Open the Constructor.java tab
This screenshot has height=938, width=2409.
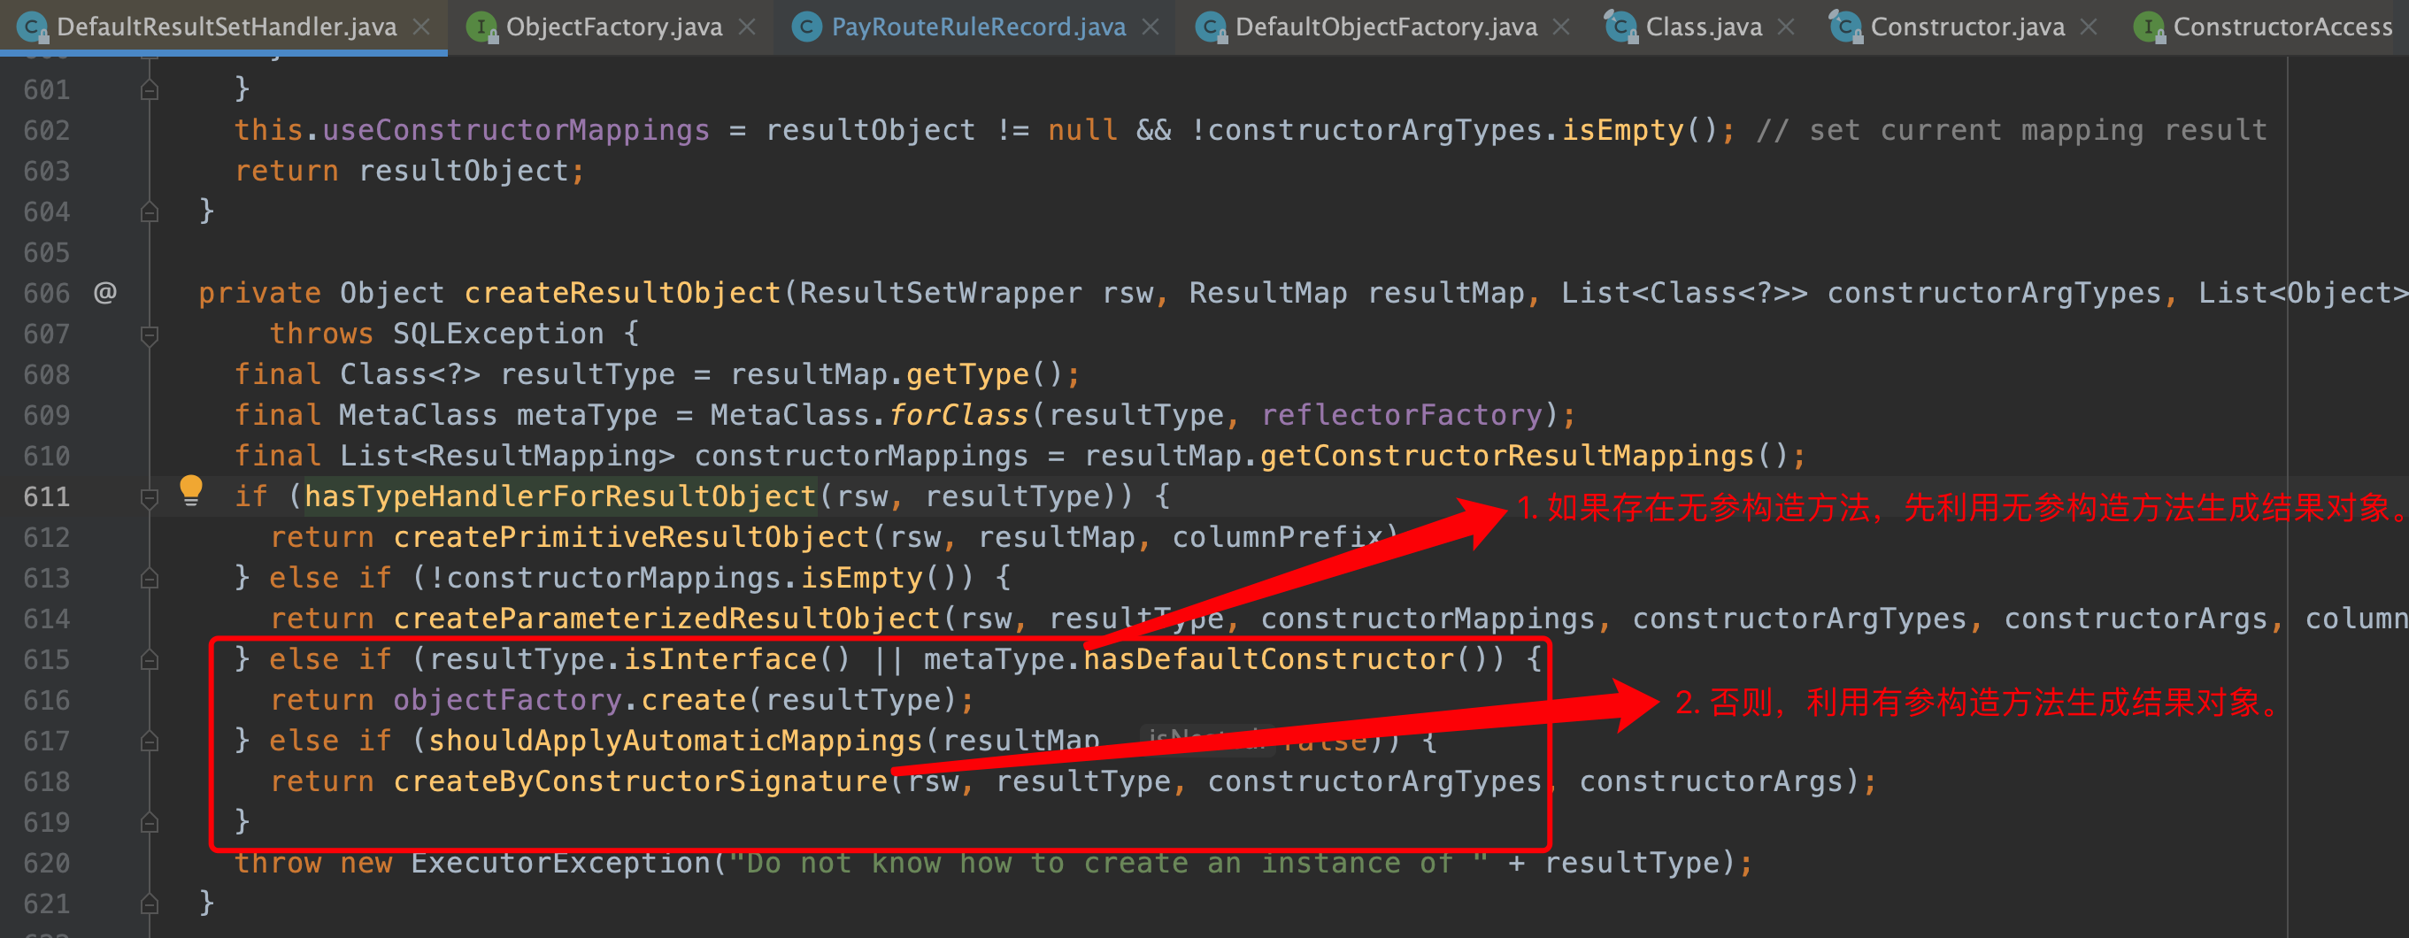(1966, 27)
